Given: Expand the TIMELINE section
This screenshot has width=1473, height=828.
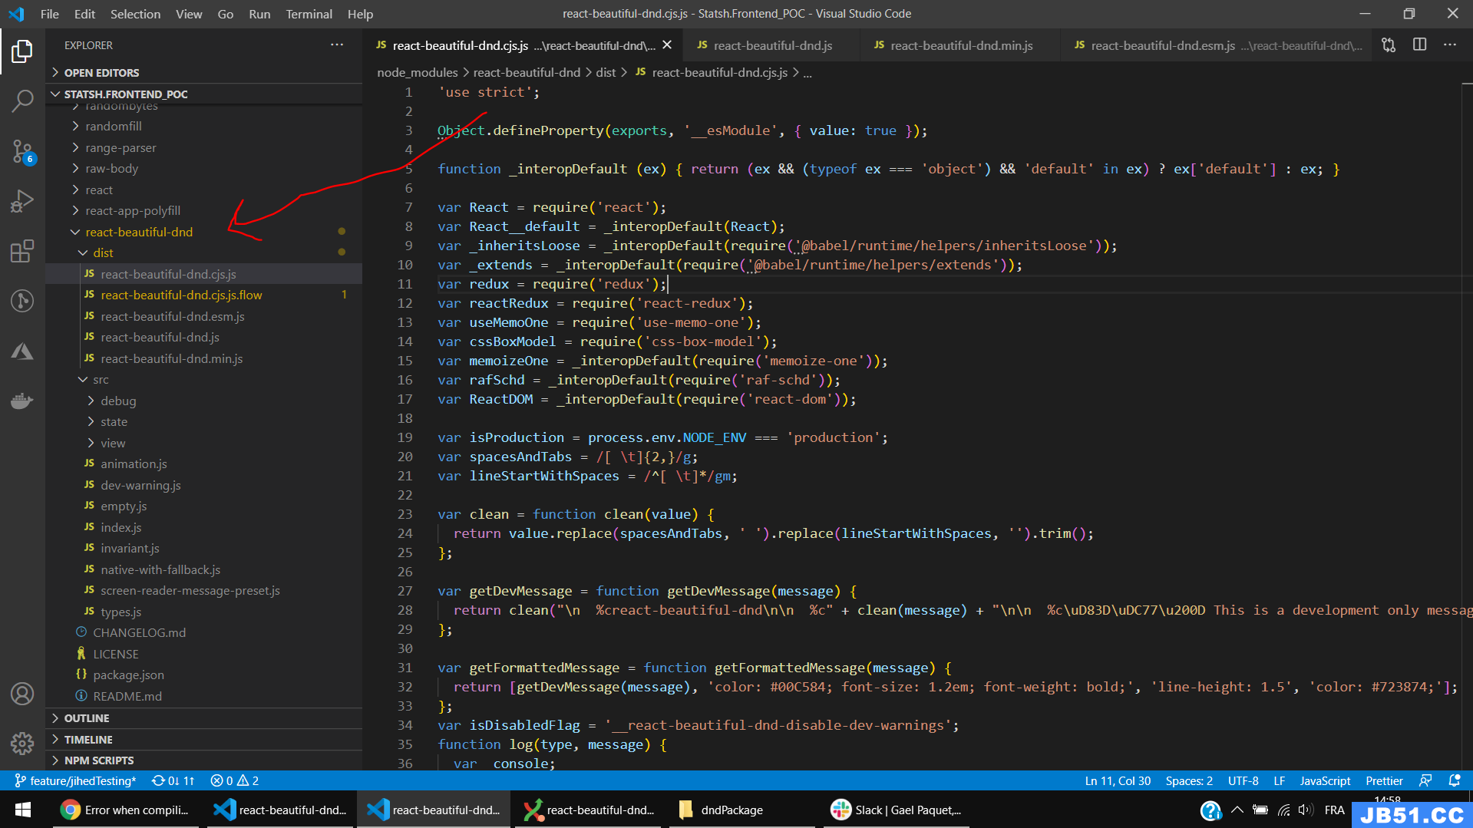Looking at the screenshot, I should (203, 740).
